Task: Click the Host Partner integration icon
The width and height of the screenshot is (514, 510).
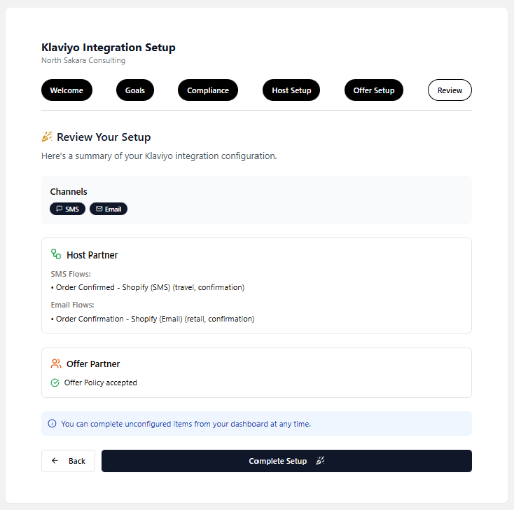Action: (x=56, y=254)
